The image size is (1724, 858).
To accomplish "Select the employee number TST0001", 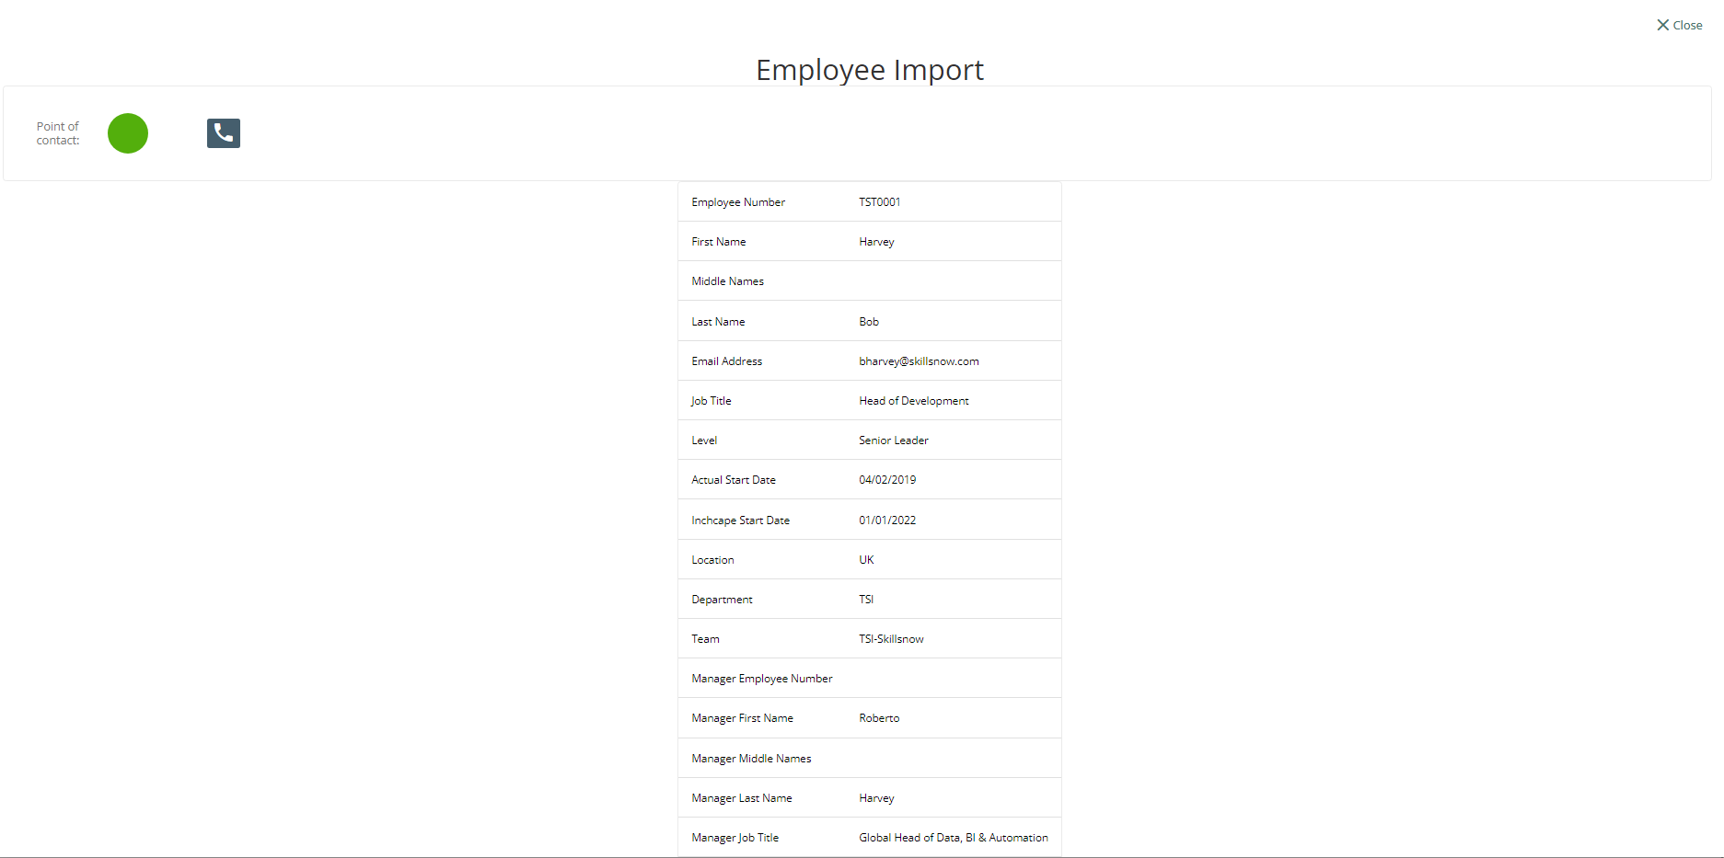I will pos(879,202).
